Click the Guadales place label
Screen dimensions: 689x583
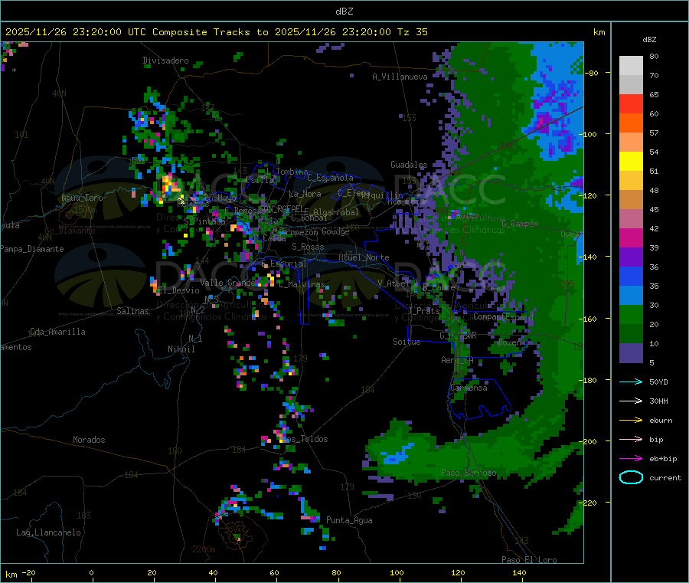(409, 165)
